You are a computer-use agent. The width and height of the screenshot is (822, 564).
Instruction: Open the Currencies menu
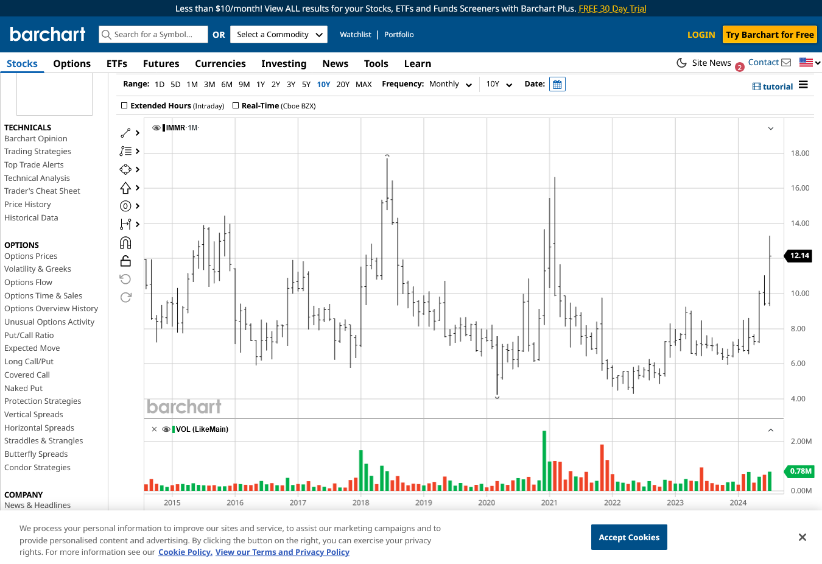point(220,63)
